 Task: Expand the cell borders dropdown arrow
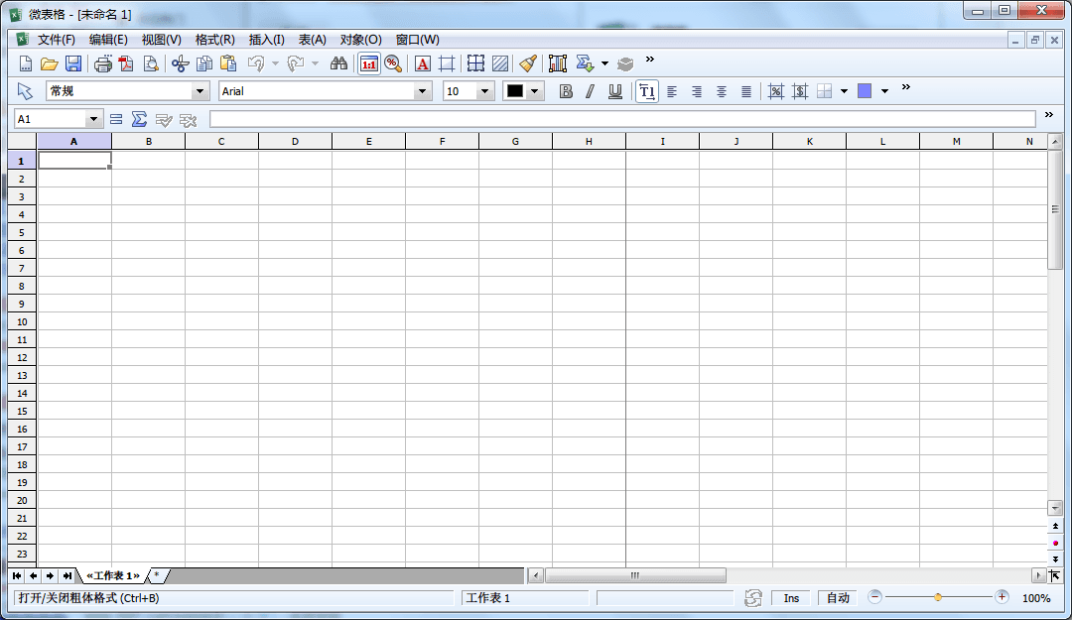click(845, 91)
